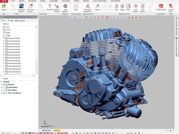Start the Interactive Alignment tool

coord(88,8)
